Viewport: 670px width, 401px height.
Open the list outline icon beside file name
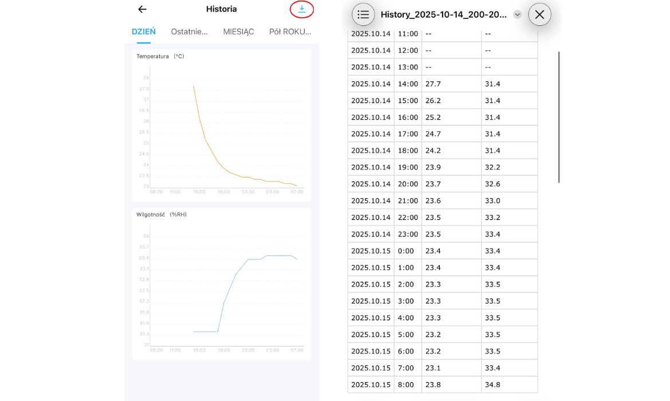[363, 15]
